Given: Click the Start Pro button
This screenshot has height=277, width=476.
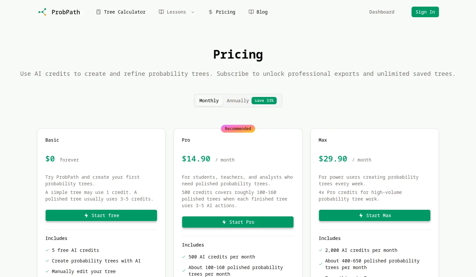Looking at the screenshot, I should (238, 222).
